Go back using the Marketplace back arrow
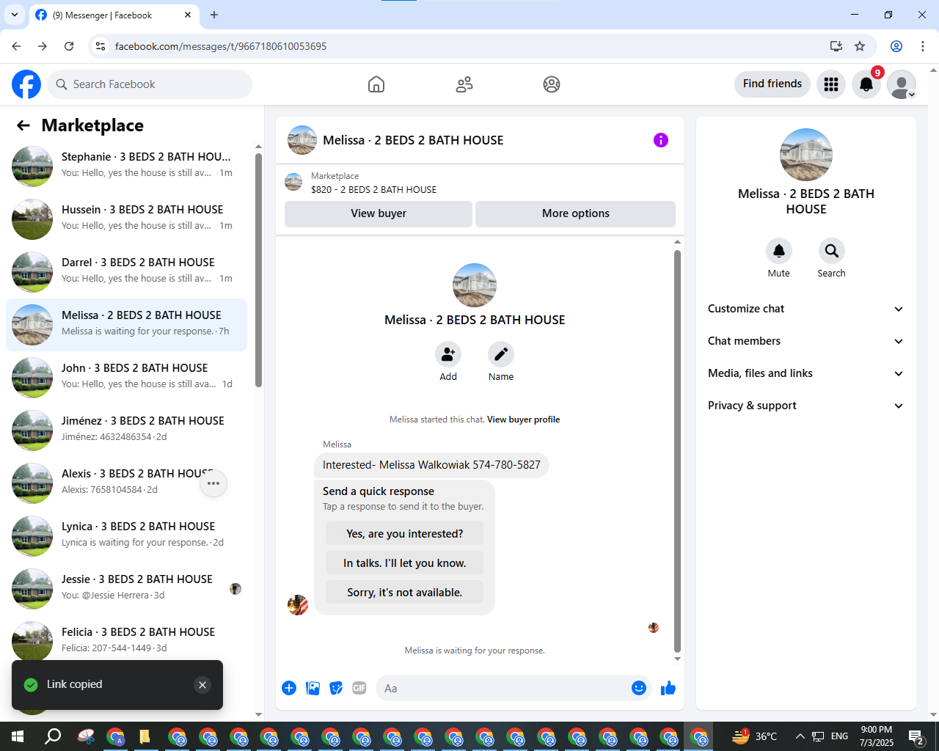Viewport: 939px width, 751px height. (x=23, y=125)
